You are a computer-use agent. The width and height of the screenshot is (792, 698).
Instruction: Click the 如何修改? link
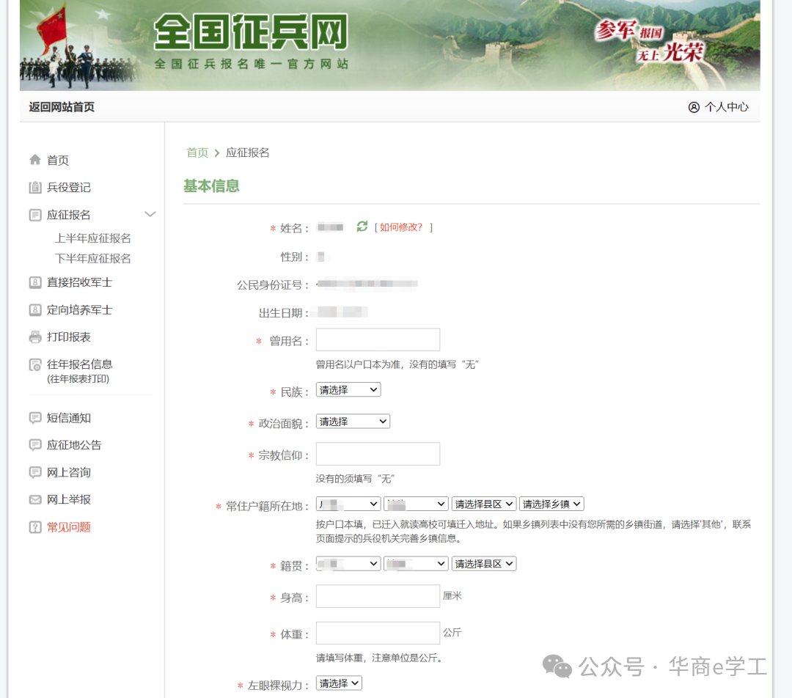(401, 227)
